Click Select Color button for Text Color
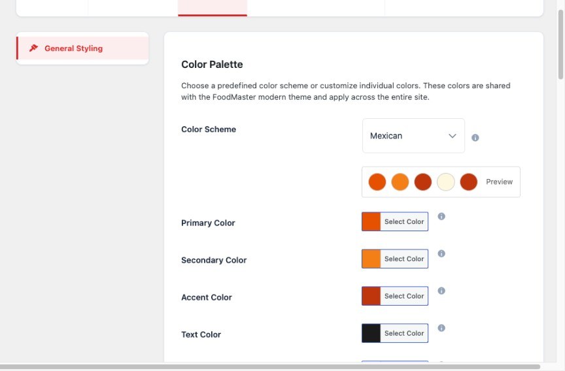The height and width of the screenshot is (371, 565). pos(404,333)
